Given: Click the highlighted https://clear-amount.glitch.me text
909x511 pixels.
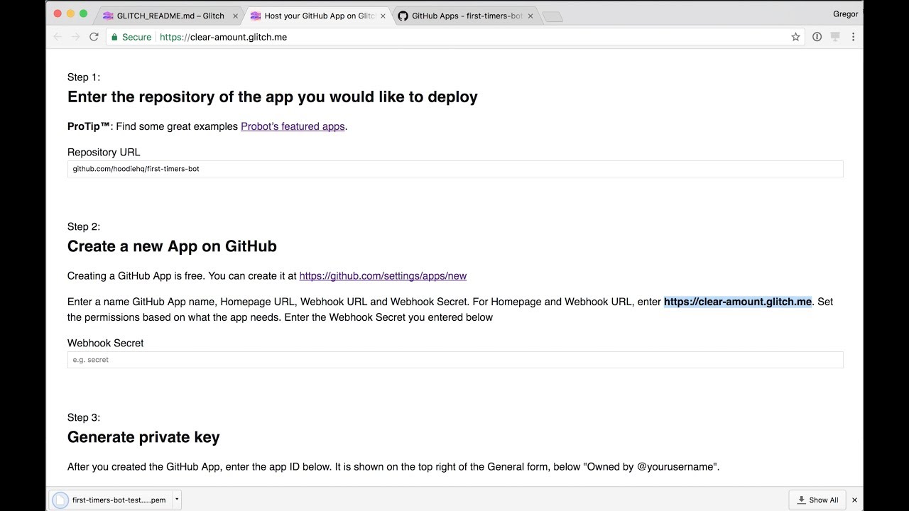Looking at the screenshot, I should pyautogui.click(x=737, y=302).
